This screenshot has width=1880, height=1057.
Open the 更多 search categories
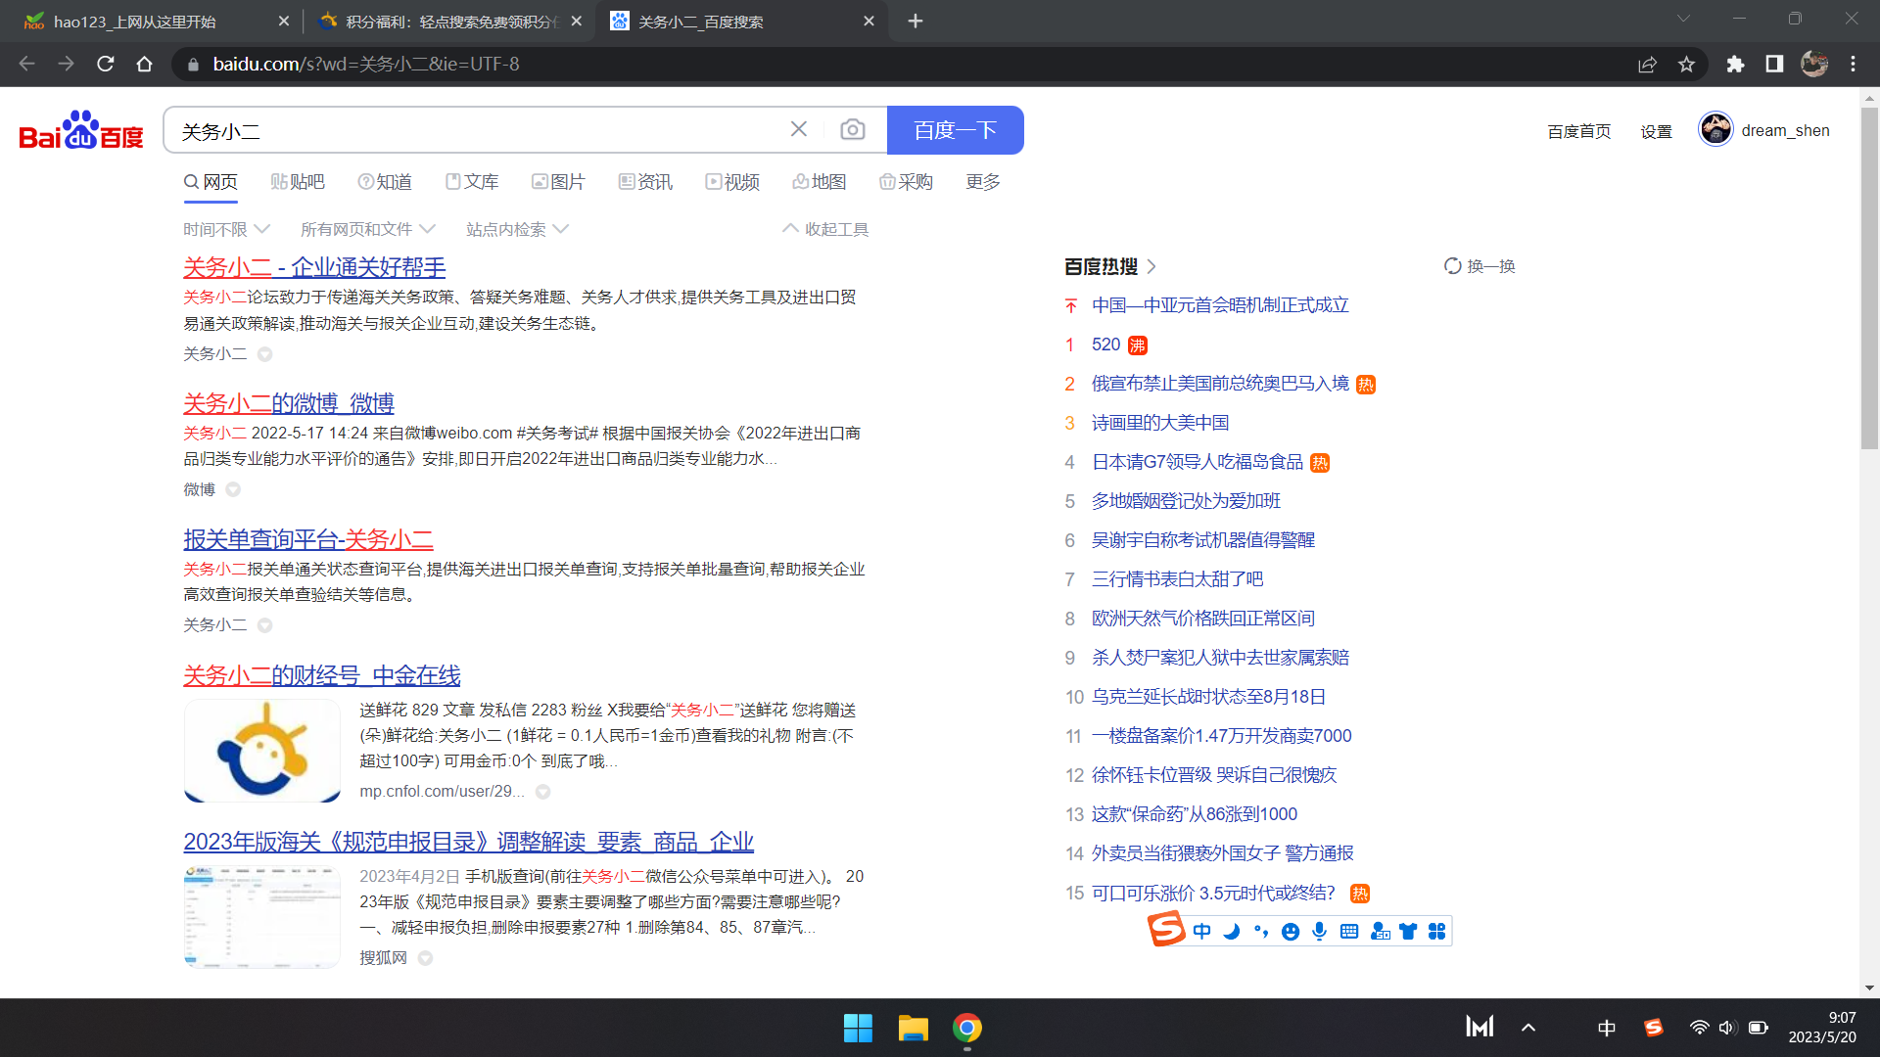pyautogui.click(x=982, y=182)
